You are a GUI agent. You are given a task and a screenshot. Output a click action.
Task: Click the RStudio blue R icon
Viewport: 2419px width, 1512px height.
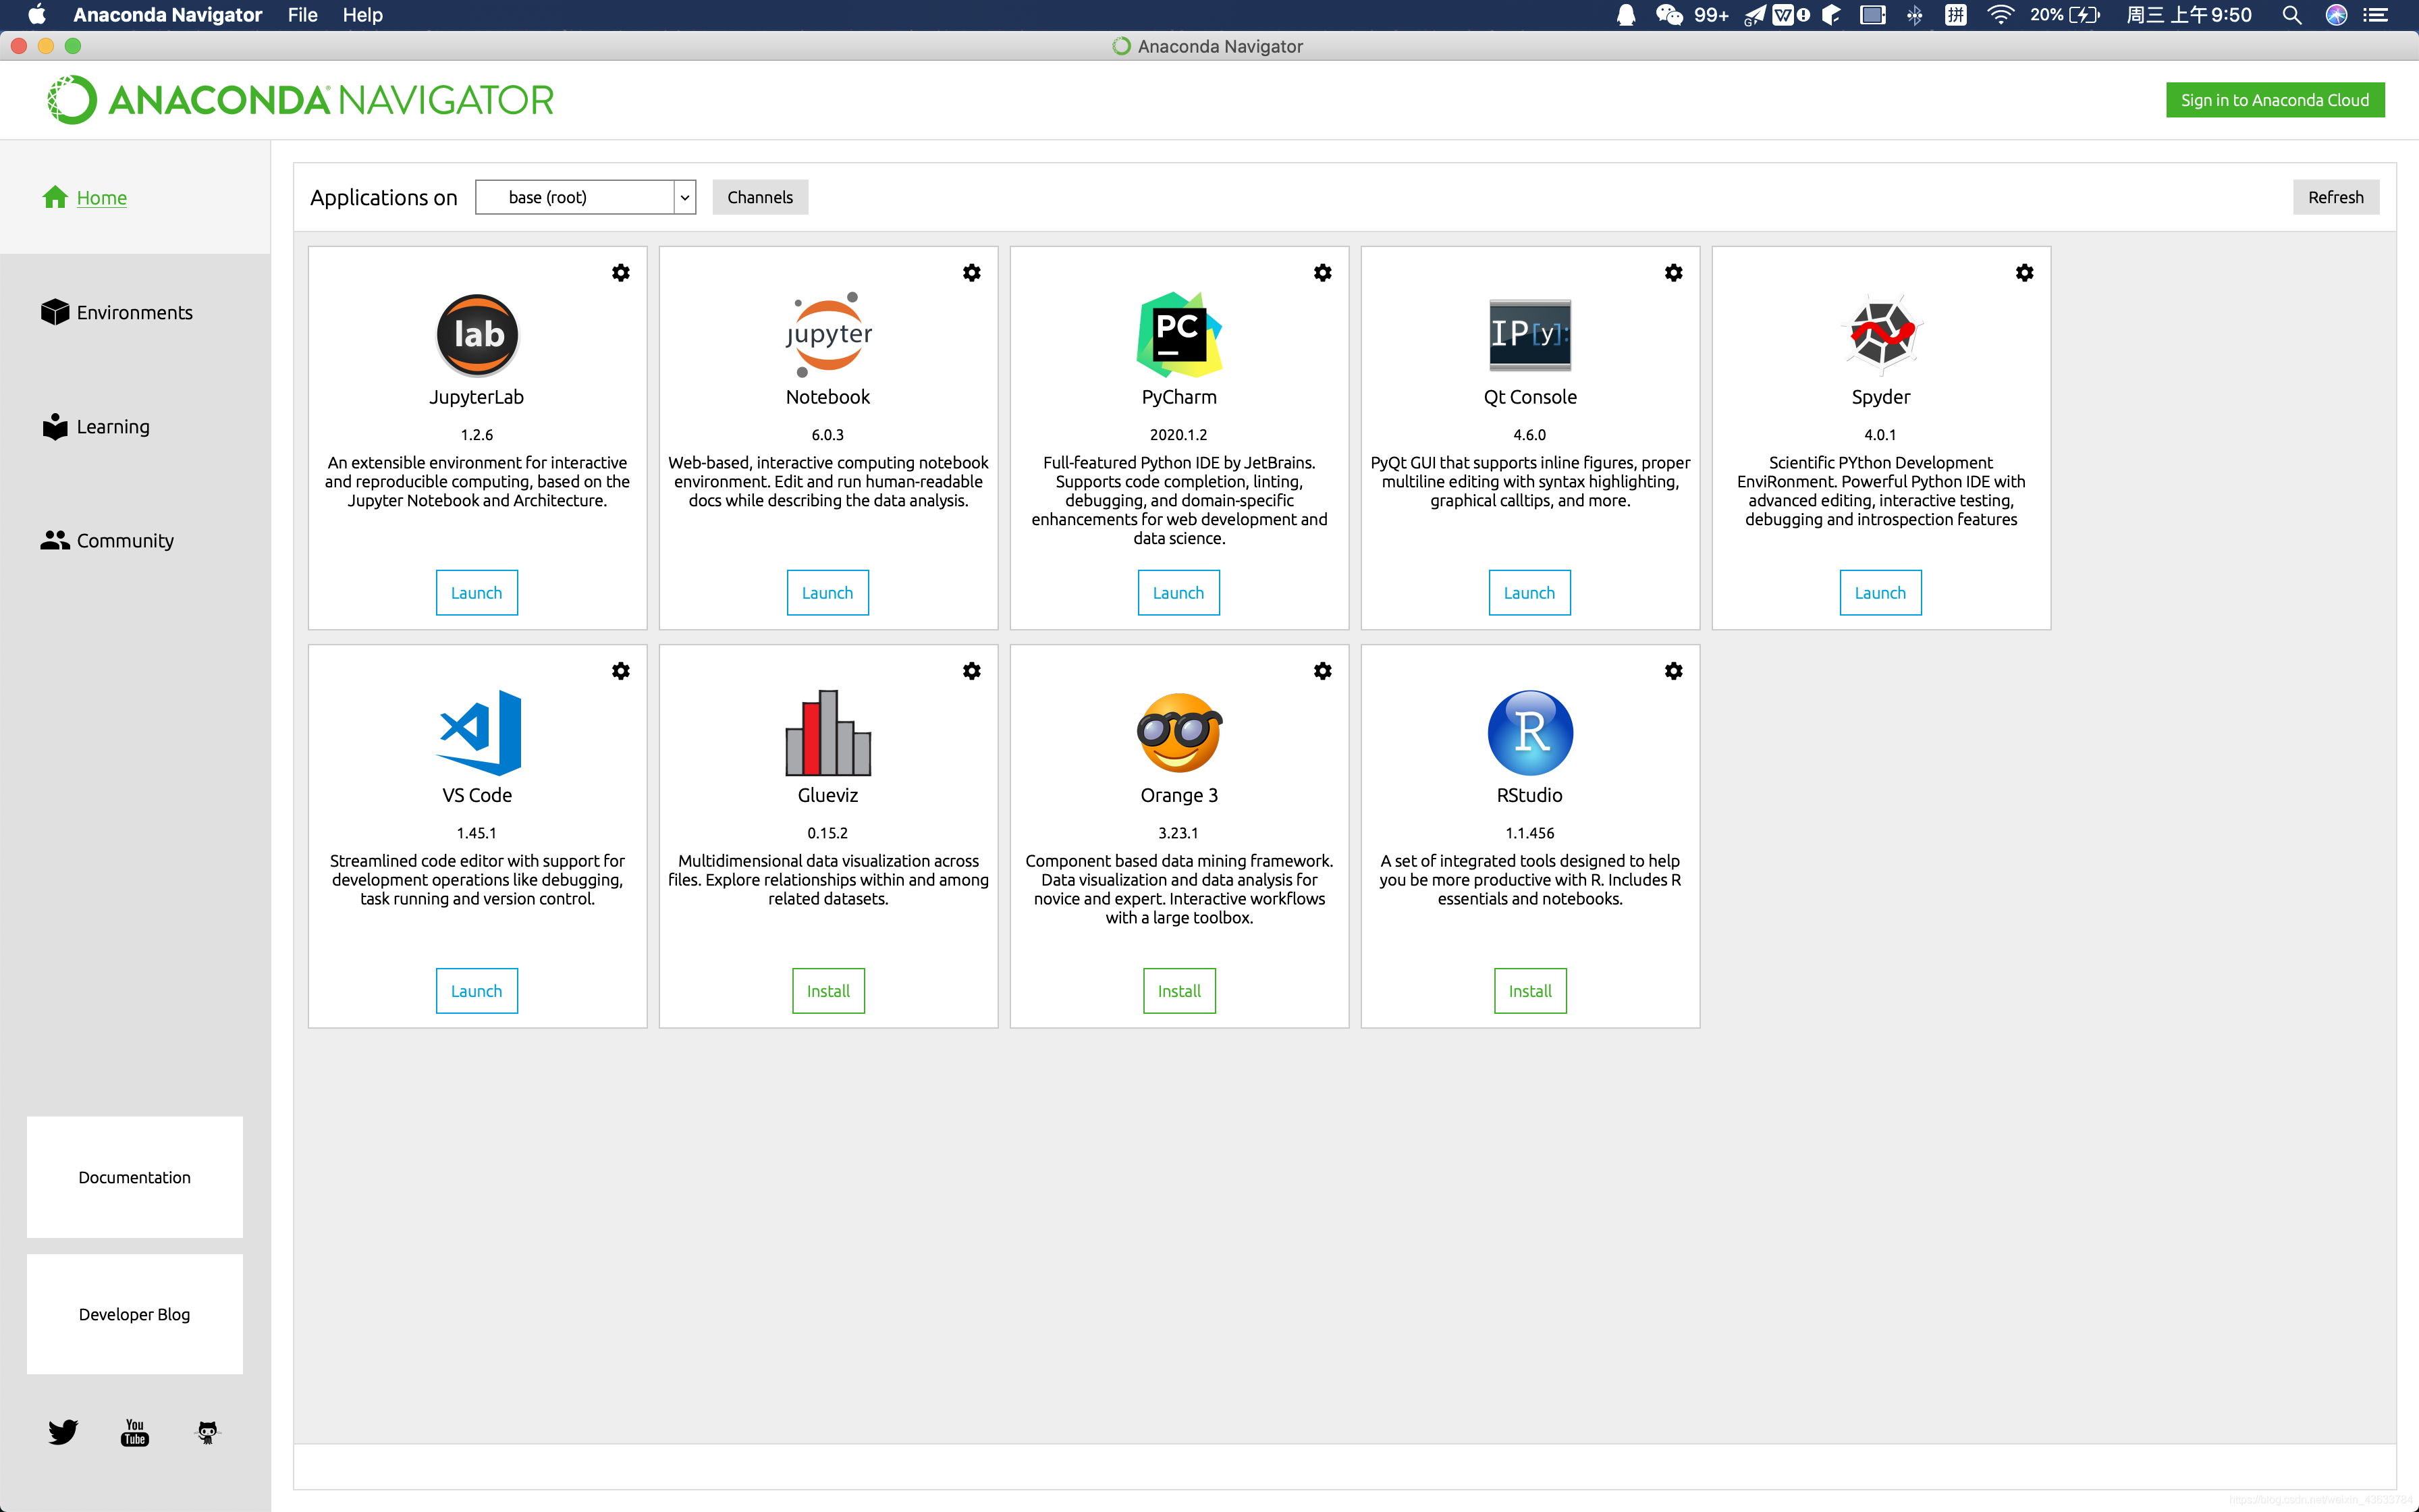tap(1529, 733)
